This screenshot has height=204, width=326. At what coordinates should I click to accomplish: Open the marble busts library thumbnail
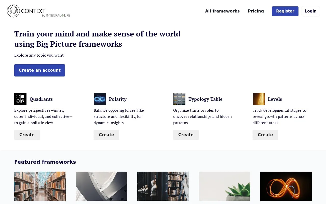coord(163,186)
